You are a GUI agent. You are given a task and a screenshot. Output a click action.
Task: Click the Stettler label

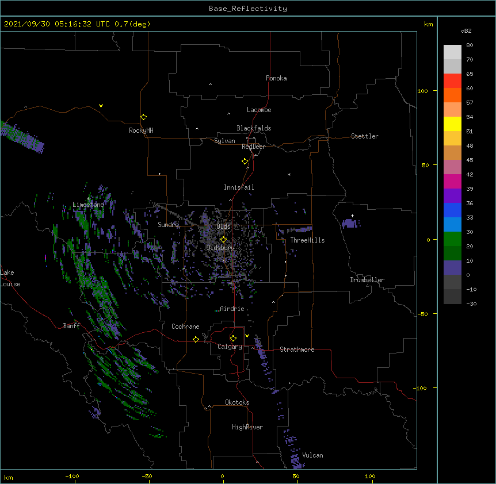(365, 136)
